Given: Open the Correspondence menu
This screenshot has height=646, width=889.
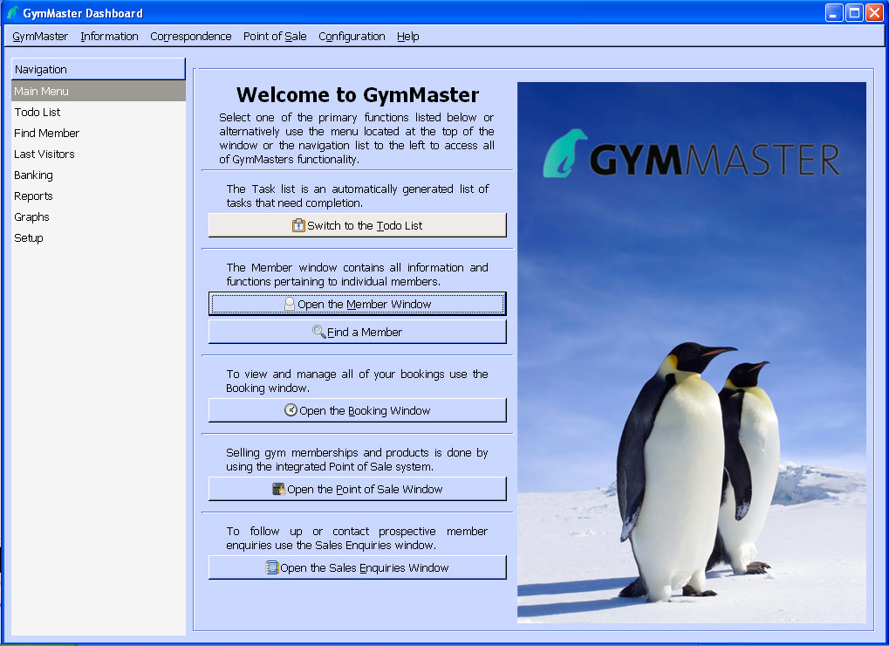Looking at the screenshot, I should [190, 37].
